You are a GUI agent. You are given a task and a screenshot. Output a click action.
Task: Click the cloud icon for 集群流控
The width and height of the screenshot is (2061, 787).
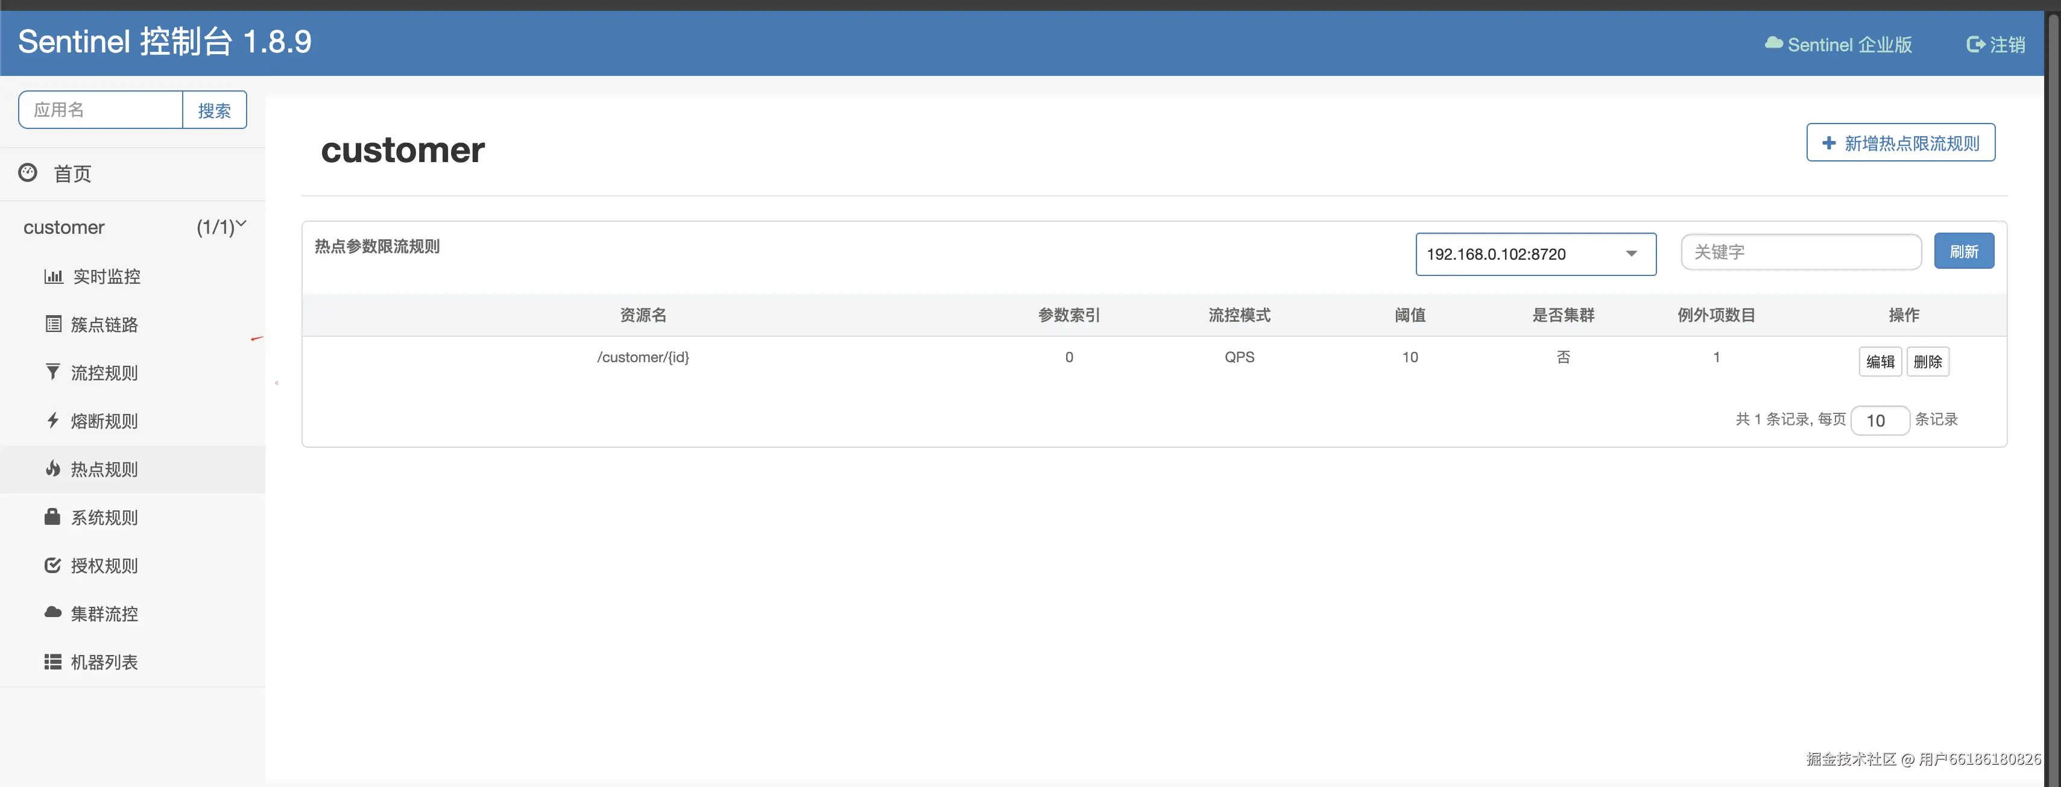(x=53, y=613)
